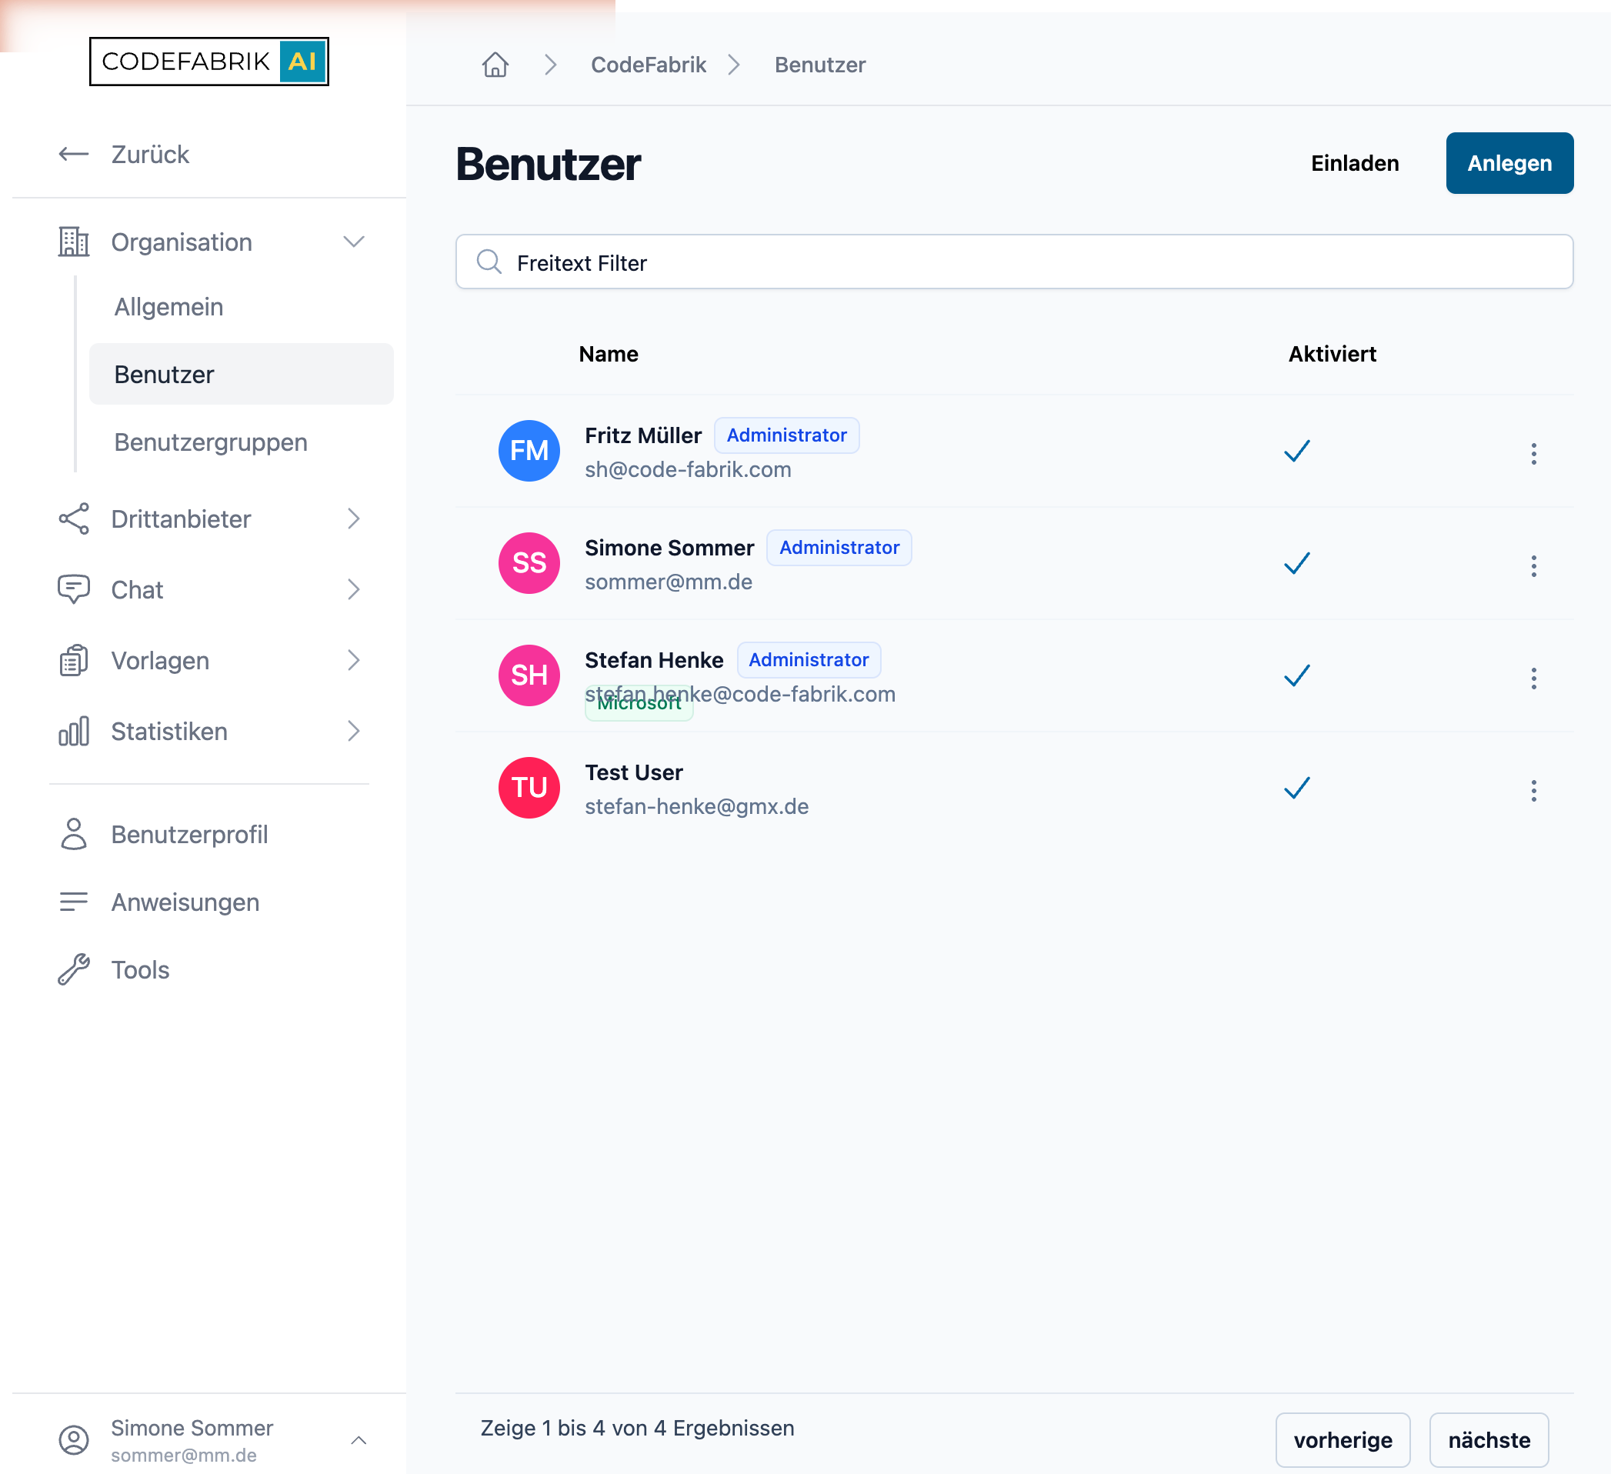This screenshot has height=1474, width=1611.
Task: Click the Statistiken bar chart icon
Action: (74, 731)
